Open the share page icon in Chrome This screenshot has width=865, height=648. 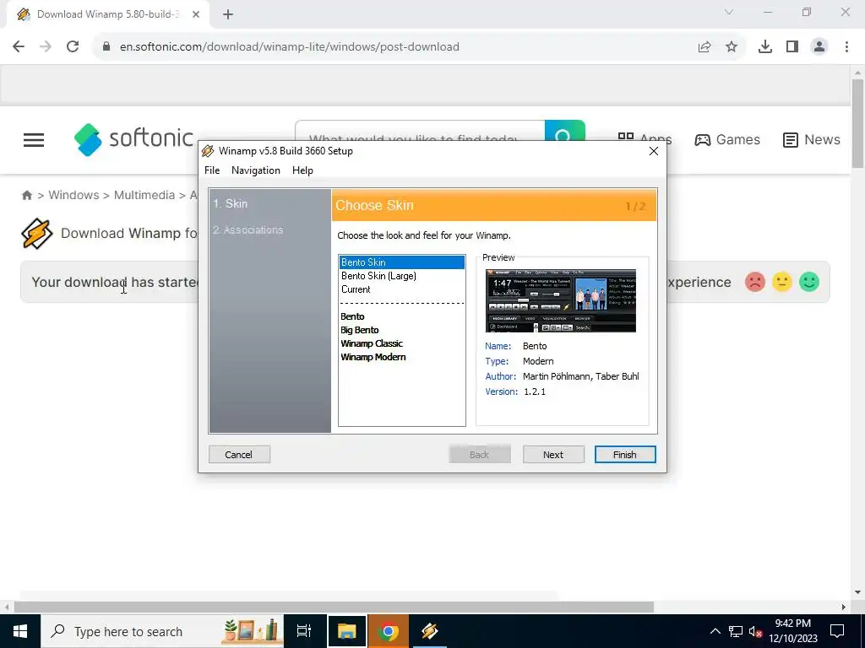(705, 47)
